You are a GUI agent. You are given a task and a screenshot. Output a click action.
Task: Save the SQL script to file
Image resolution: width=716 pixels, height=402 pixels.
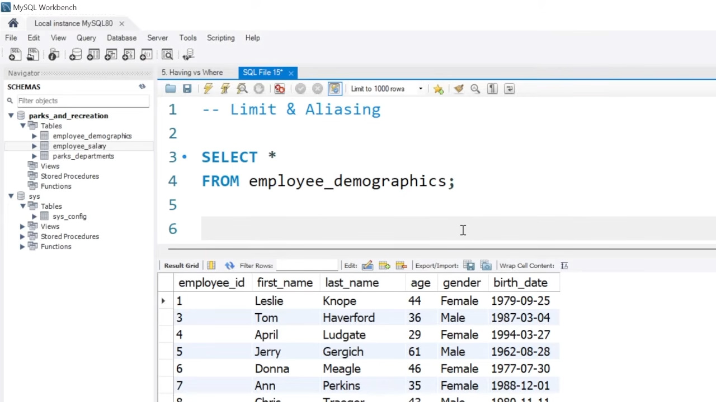[x=187, y=89]
